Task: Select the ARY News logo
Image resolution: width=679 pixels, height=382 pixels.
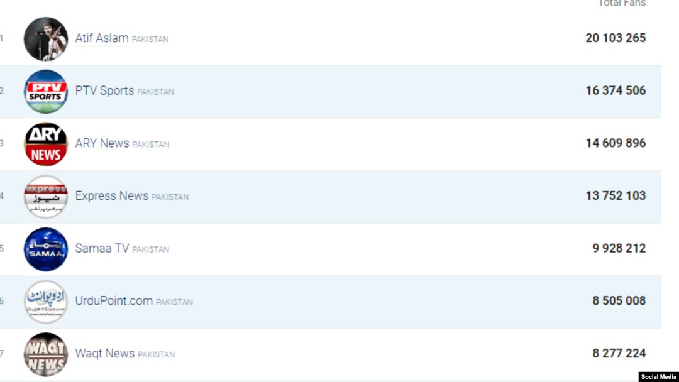Action: click(45, 144)
